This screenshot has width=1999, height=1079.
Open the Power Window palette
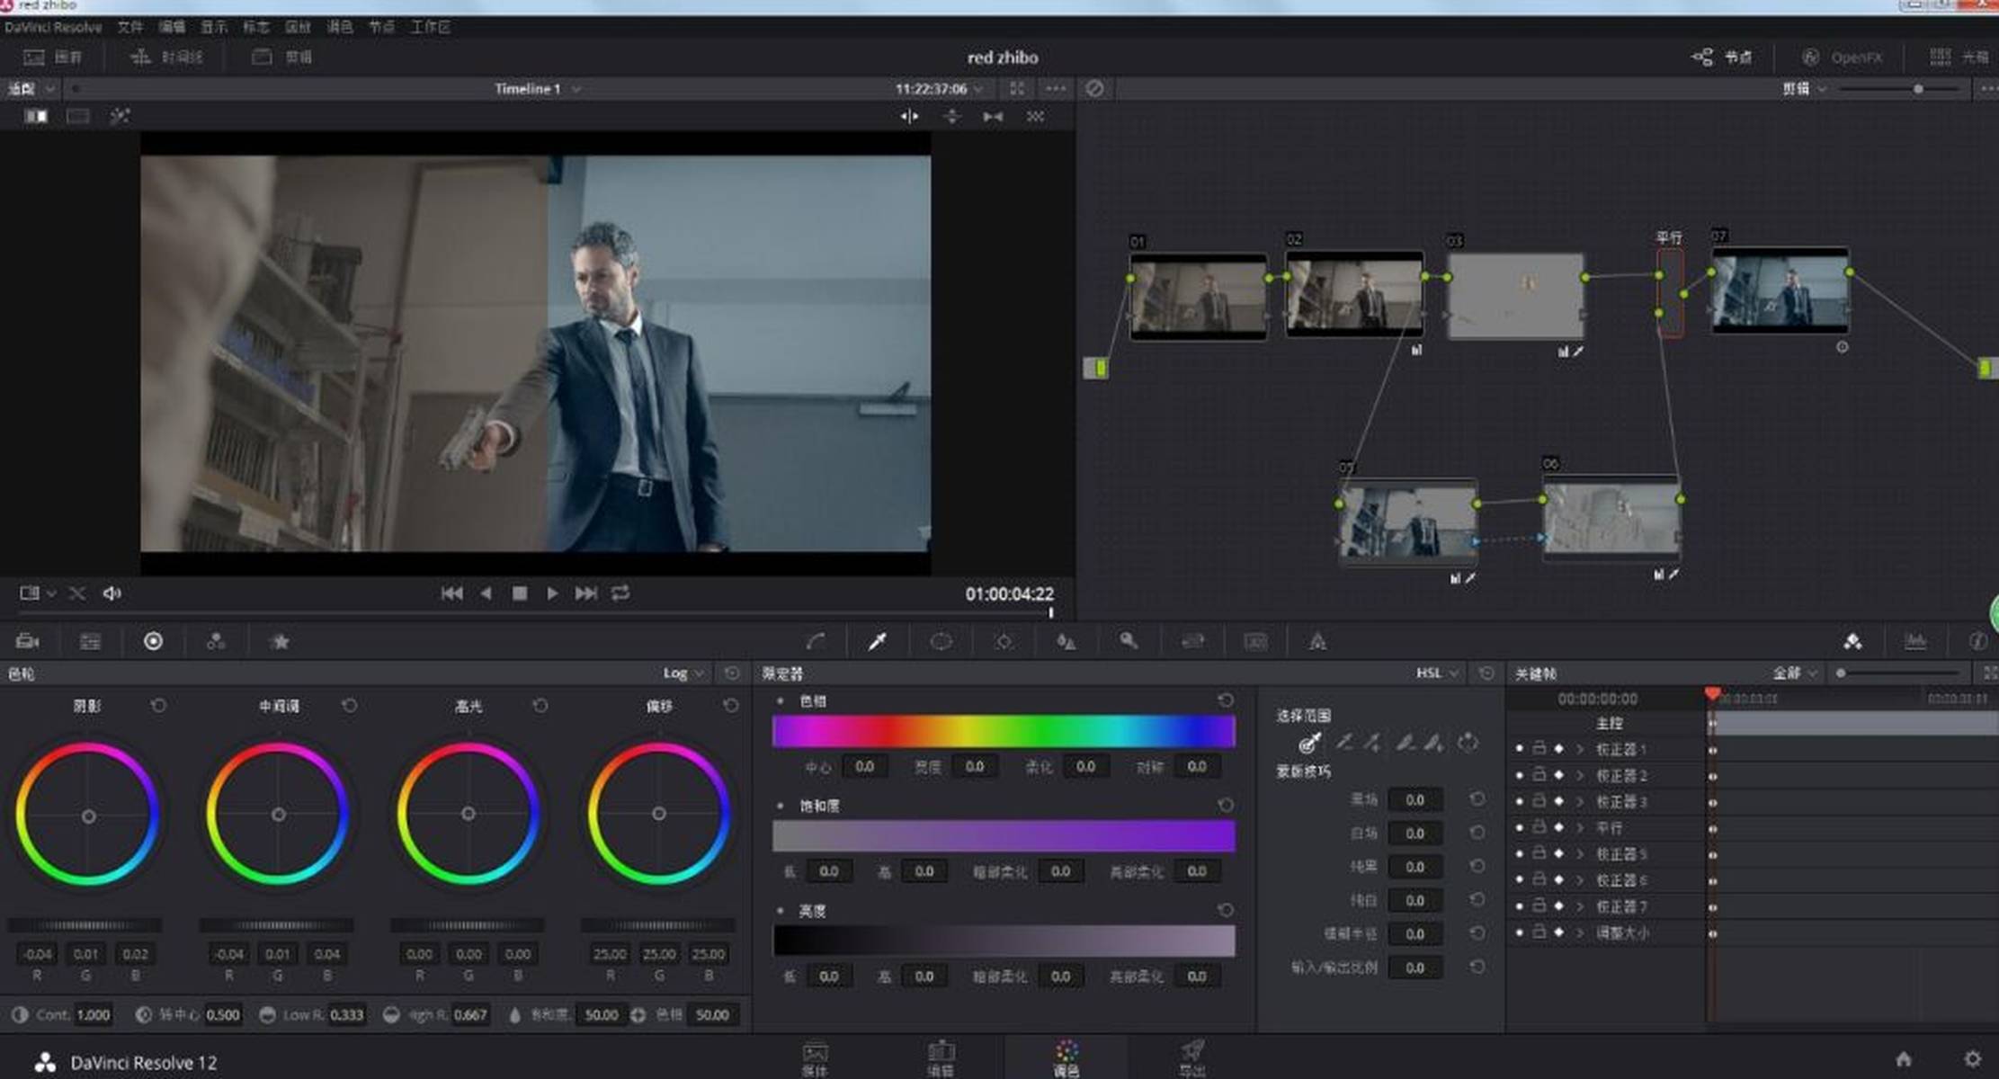click(x=941, y=641)
